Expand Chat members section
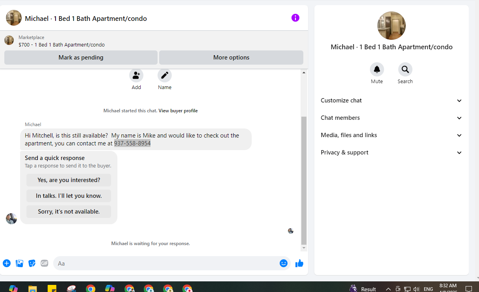Image resolution: width=479 pixels, height=292 pixels. click(x=392, y=118)
